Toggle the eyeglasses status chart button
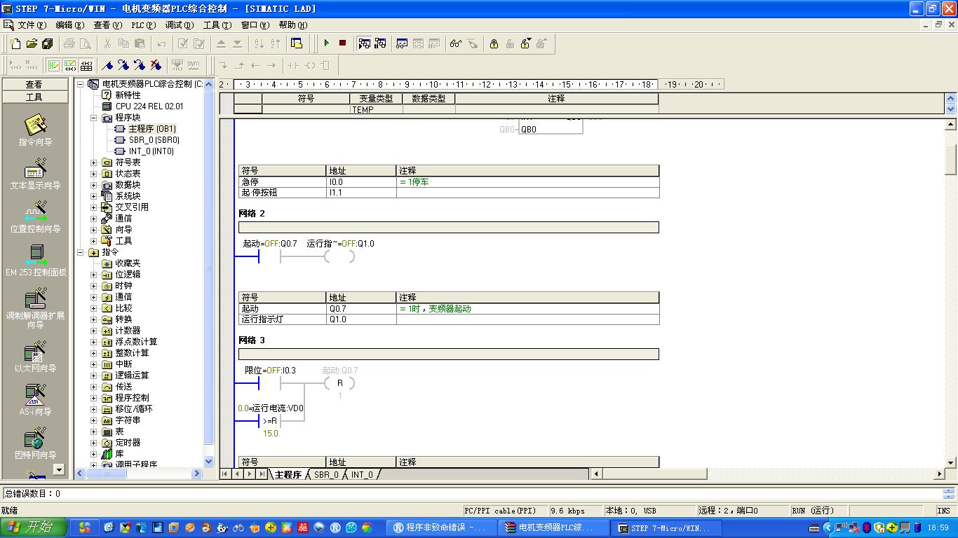958x538 pixels. [x=456, y=43]
